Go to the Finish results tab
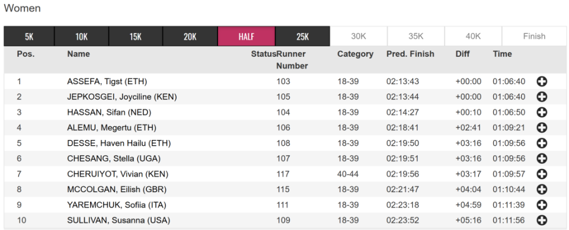Image resolution: width=569 pixels, height=230 pixels. tap(534, 36)
